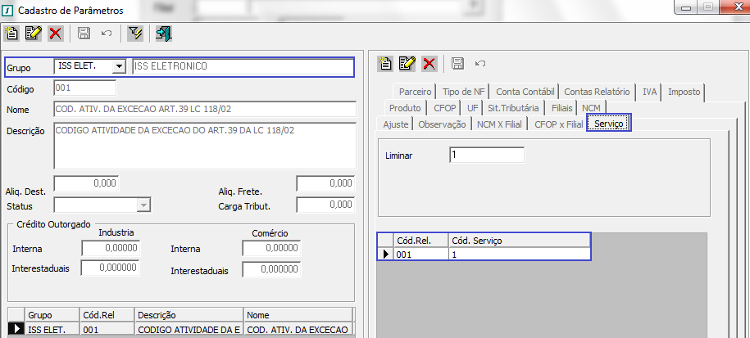Viewport: 750px width, 338px height.
Task: Open the Ajuste tab
Action: point(396,124)
